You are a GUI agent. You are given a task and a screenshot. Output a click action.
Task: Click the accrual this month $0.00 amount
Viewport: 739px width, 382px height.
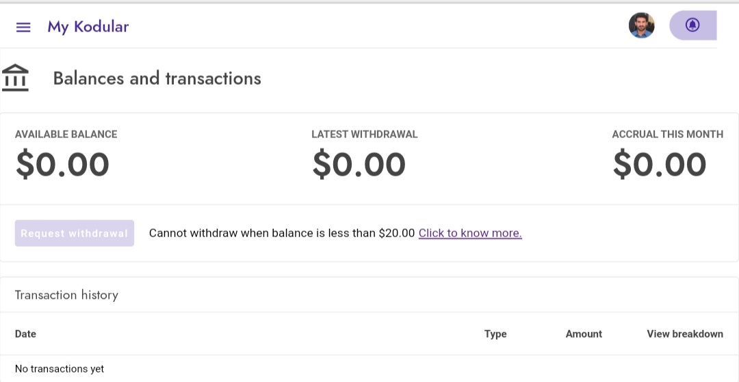(659, 165)
